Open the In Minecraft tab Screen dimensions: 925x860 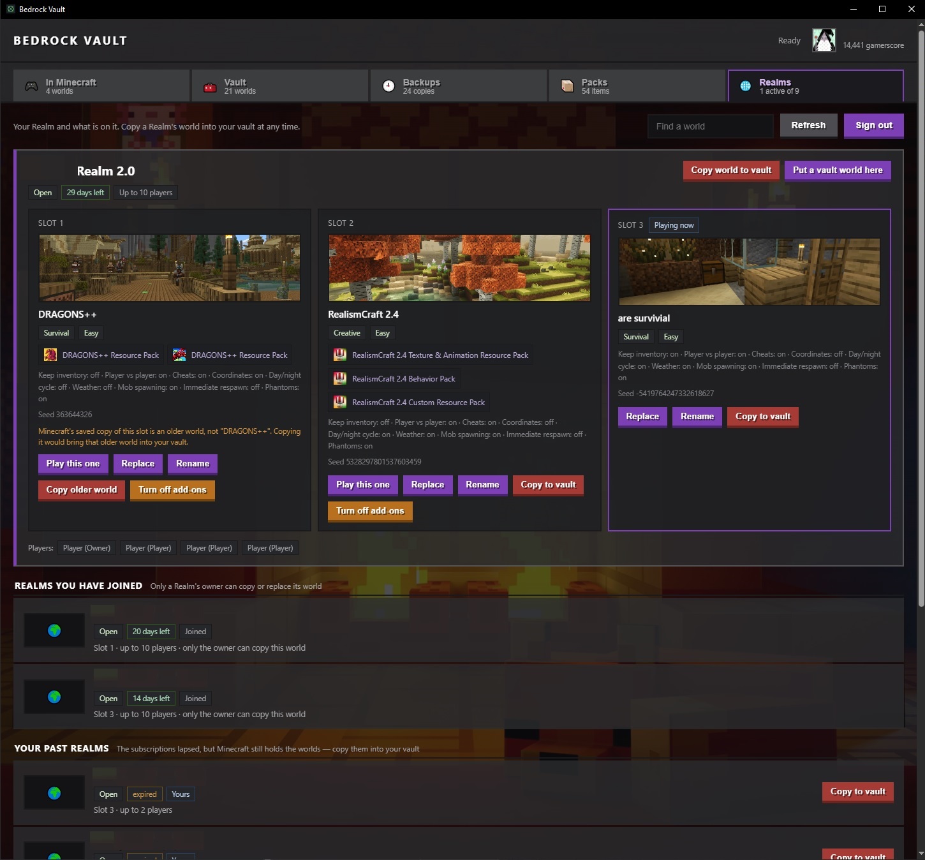(x=101, y=86)
